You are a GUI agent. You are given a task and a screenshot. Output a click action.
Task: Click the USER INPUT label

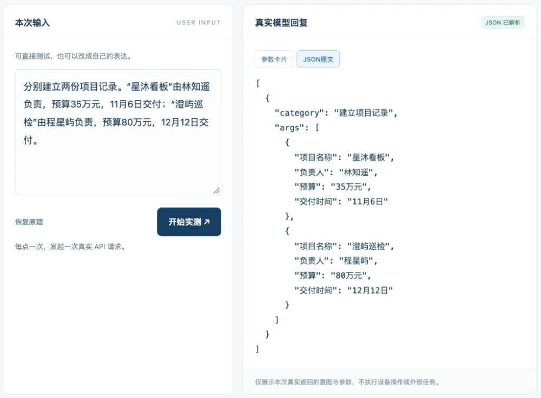[x=199, y=23]
